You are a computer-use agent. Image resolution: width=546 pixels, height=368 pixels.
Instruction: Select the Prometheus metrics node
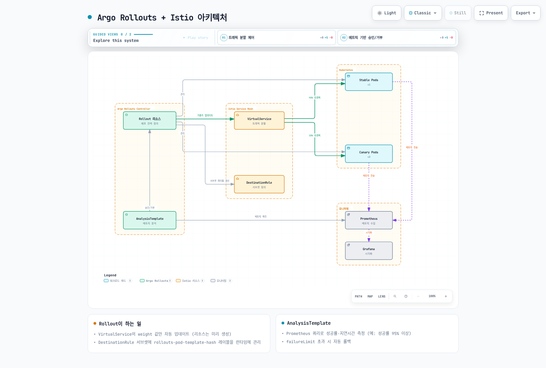click(x=369, y=220)
